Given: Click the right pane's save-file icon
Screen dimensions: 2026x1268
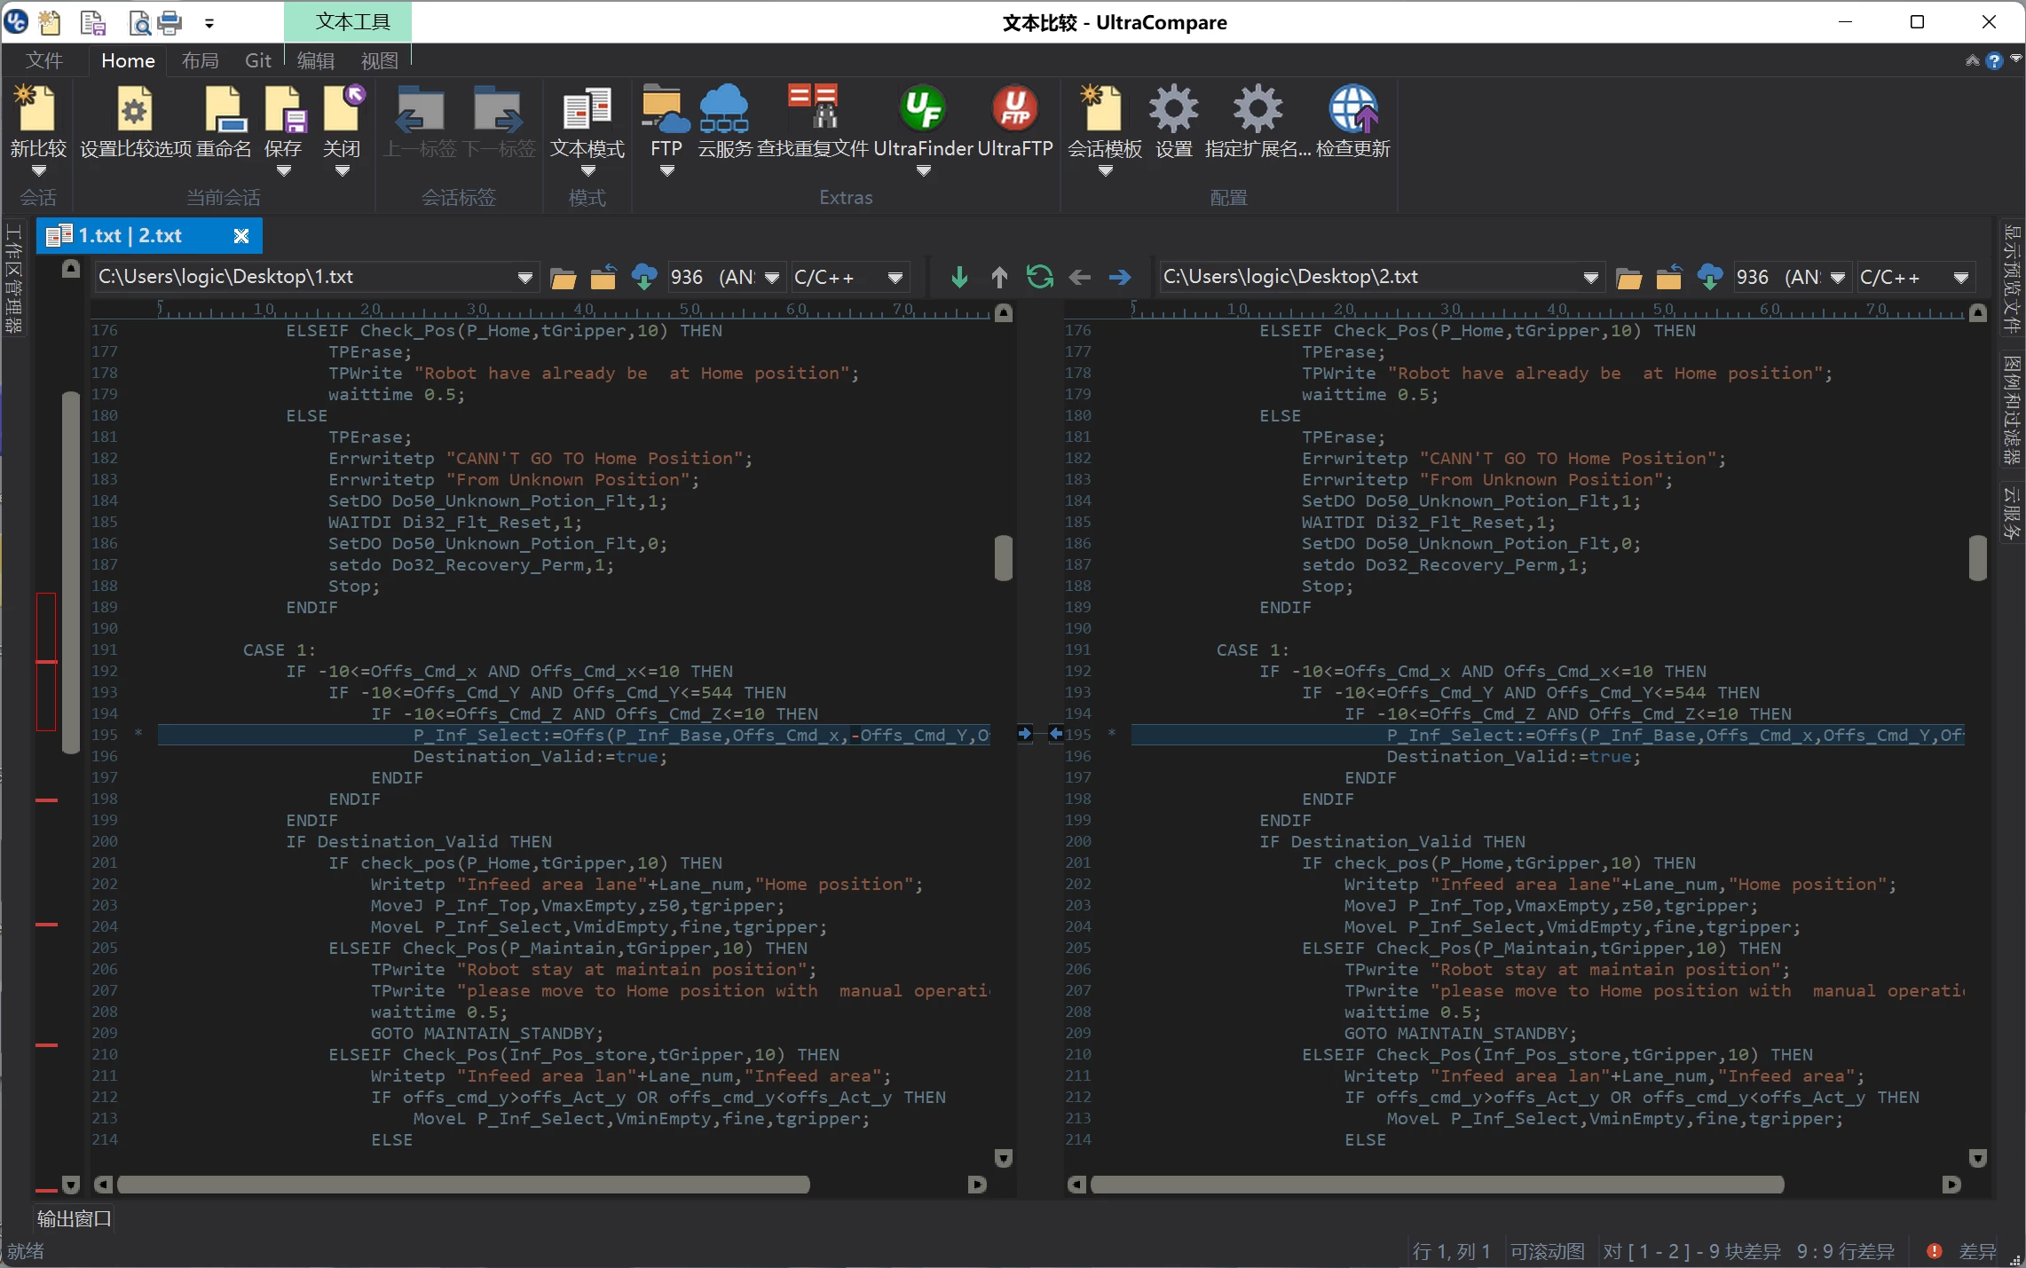Looking at the screenshot, I should point(1669,278).
